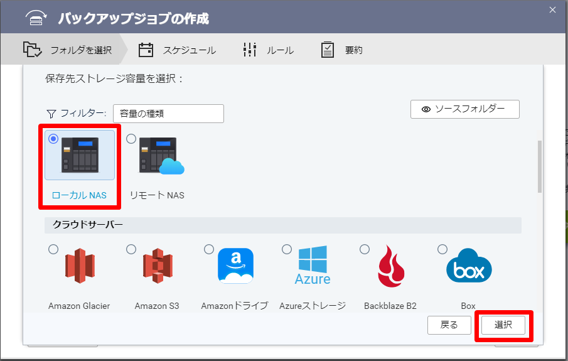
Task: Go to the フォルダを選択 step
Action: pos(67,50)
